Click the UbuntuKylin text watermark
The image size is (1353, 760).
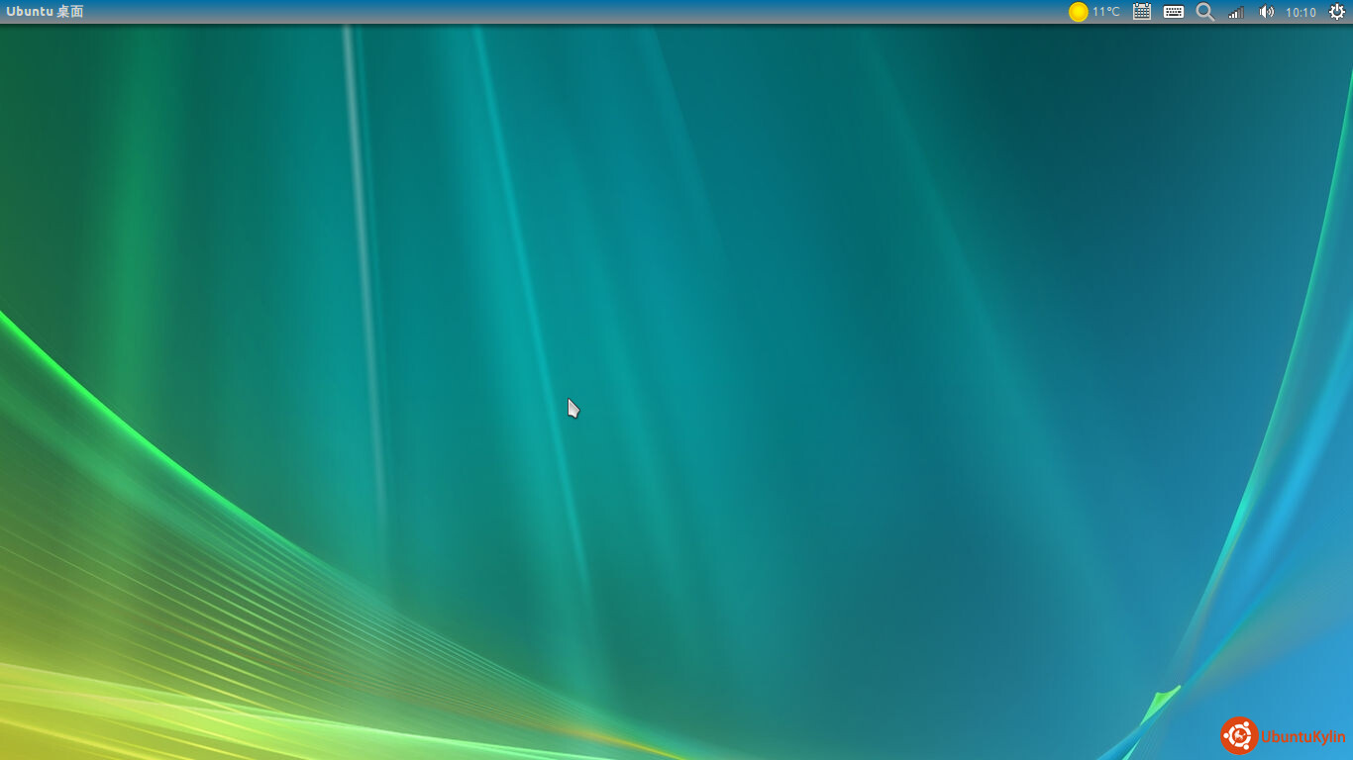(x=1302, y=737)
